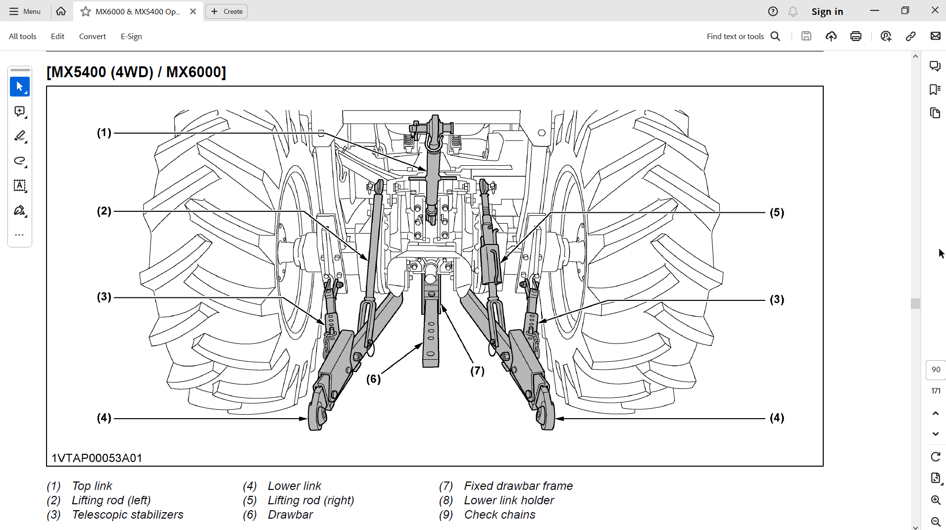Screen dimensions: 946x530
Task: Choose the Highlight pen tool
Action: point(20,136)
